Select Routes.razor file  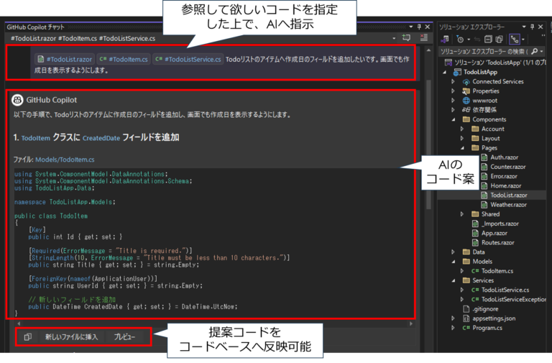[x=497, y=243]
